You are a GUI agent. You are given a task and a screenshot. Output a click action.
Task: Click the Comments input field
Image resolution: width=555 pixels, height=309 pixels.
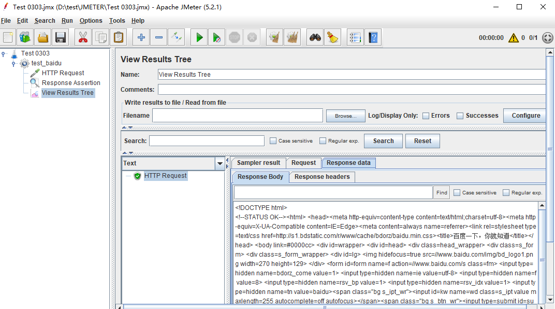point(352,89)
